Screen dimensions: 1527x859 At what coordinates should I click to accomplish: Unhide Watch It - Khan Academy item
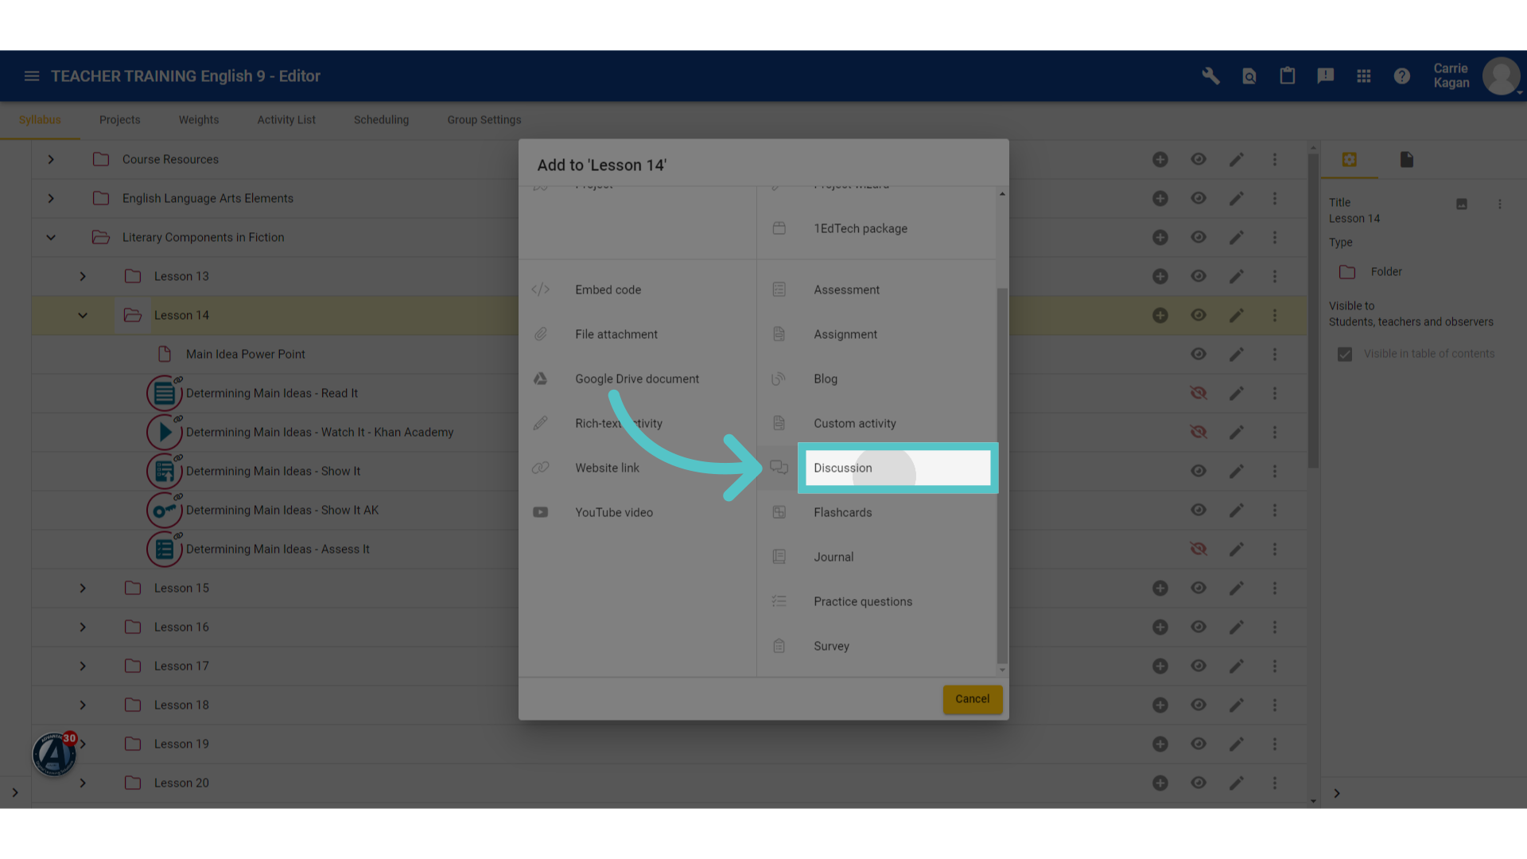1198,432
